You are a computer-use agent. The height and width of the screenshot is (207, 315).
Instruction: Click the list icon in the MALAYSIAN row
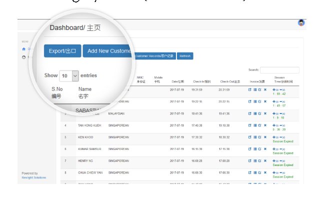click(255, 113)
